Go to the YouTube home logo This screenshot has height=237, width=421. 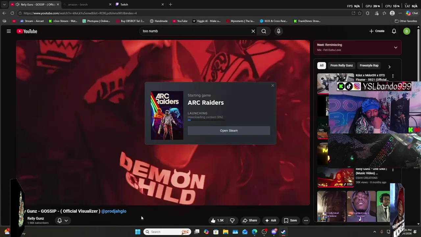[27, 31]
